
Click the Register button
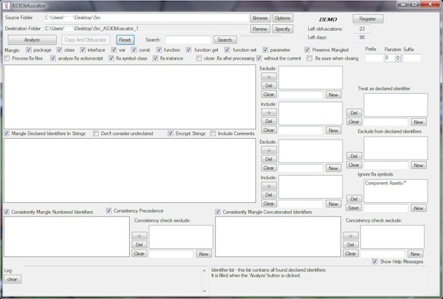point(368,19)
